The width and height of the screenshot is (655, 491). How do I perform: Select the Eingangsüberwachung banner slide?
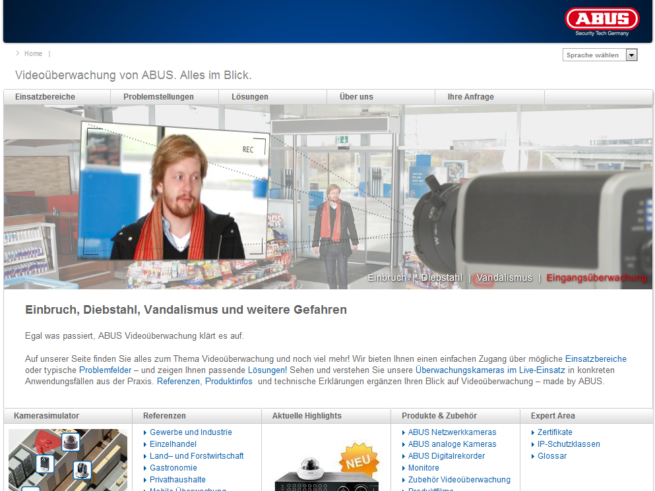(x=596, y=277)
